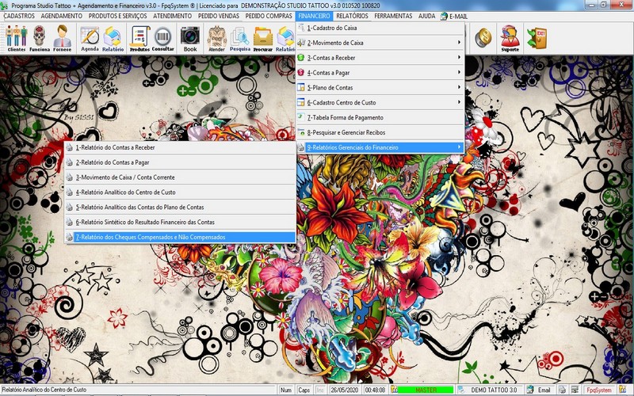Screen dimensions: 634x396
Task: Open the Book camera icon
Action: pos(190,38)
